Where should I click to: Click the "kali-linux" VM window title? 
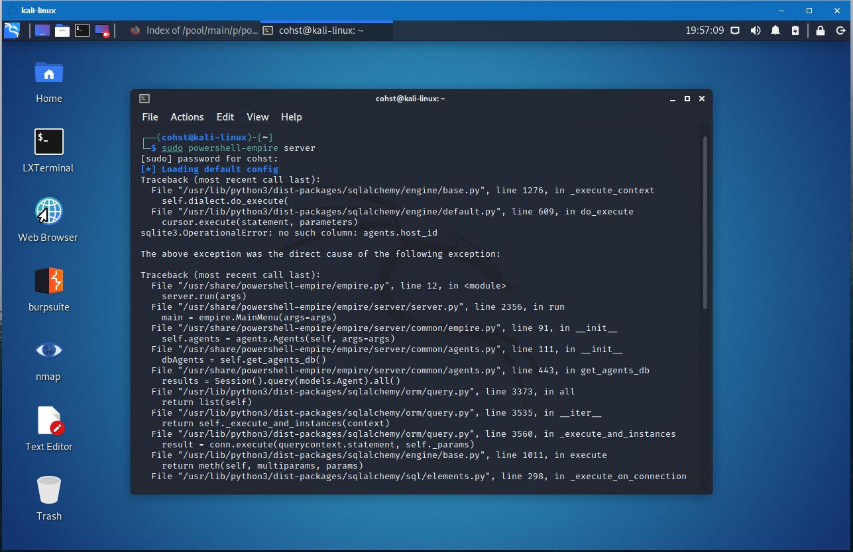[x=39, y=11]
